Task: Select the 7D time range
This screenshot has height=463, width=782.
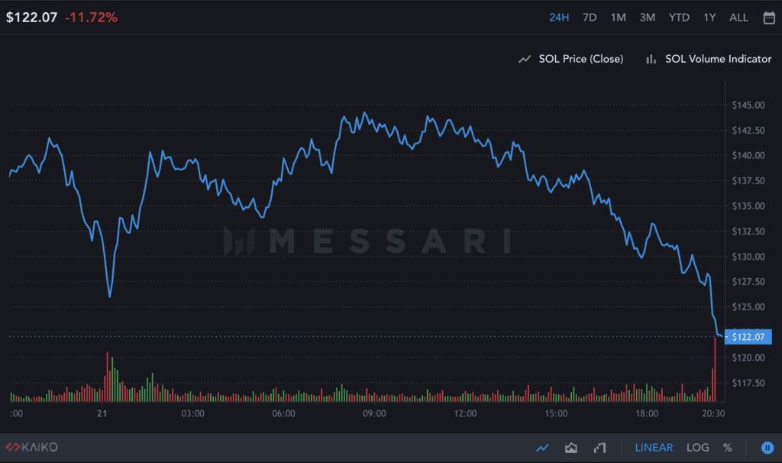Action: coord(590,18)
